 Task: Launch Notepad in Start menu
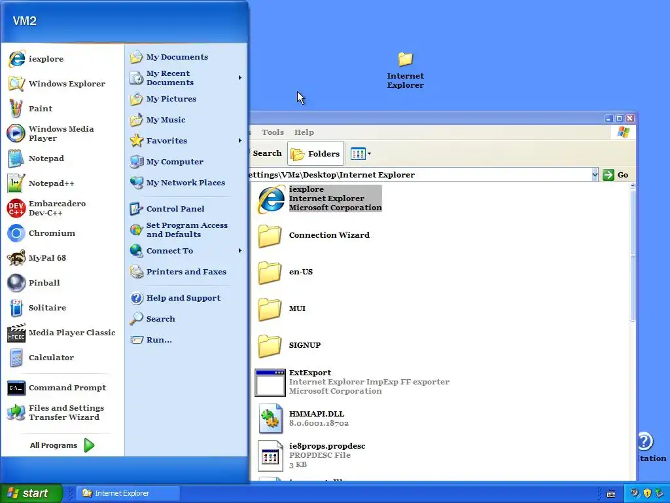click(62, 158)
